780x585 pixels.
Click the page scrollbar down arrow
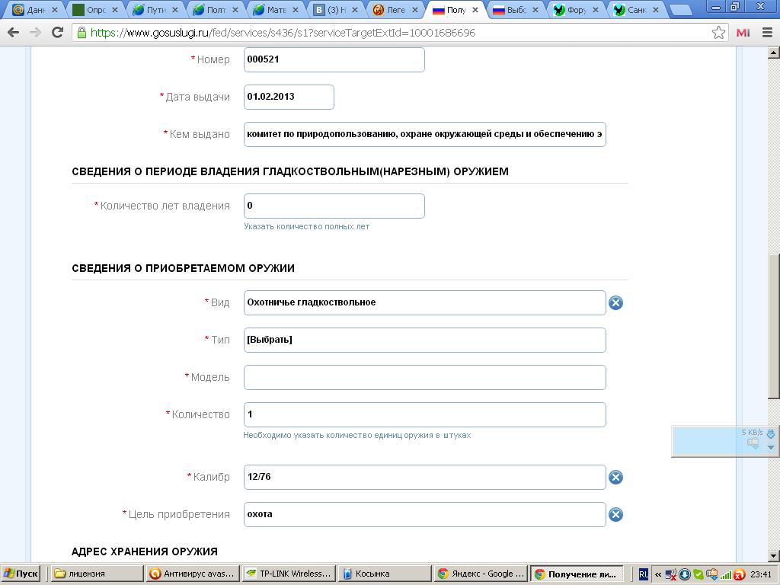tap(773, 555)
